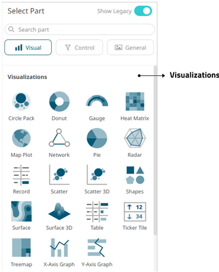Switch to the General parts tab
The image size is (219, 272).
[130, 48]
